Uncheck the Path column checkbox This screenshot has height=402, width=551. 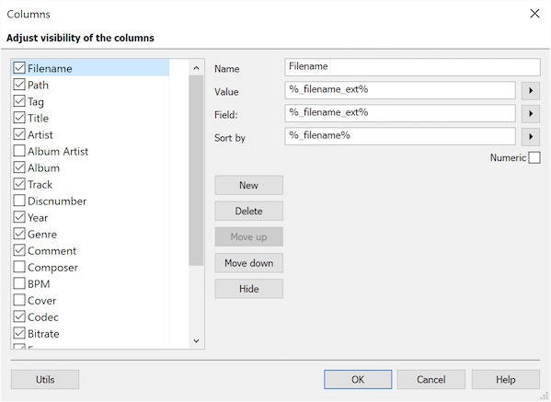coord(19,85)
